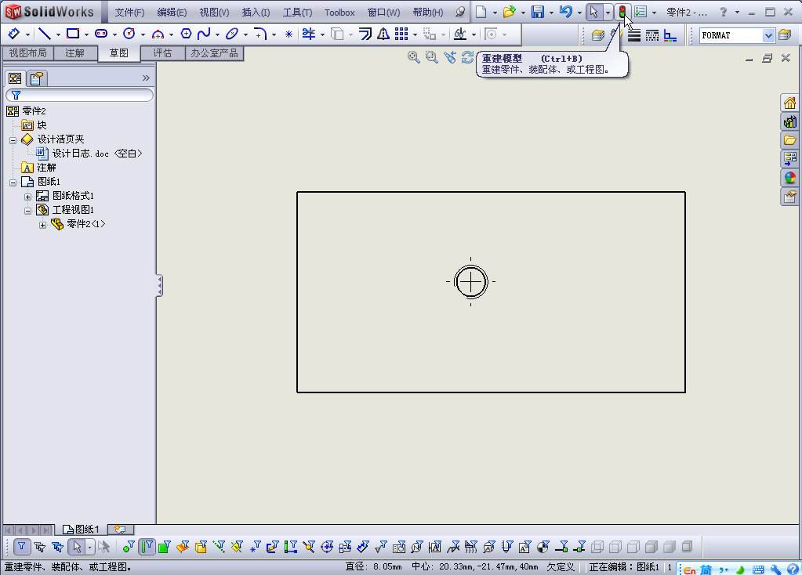
Task: Click the feature tree filter input field
Action: point(79,95)
